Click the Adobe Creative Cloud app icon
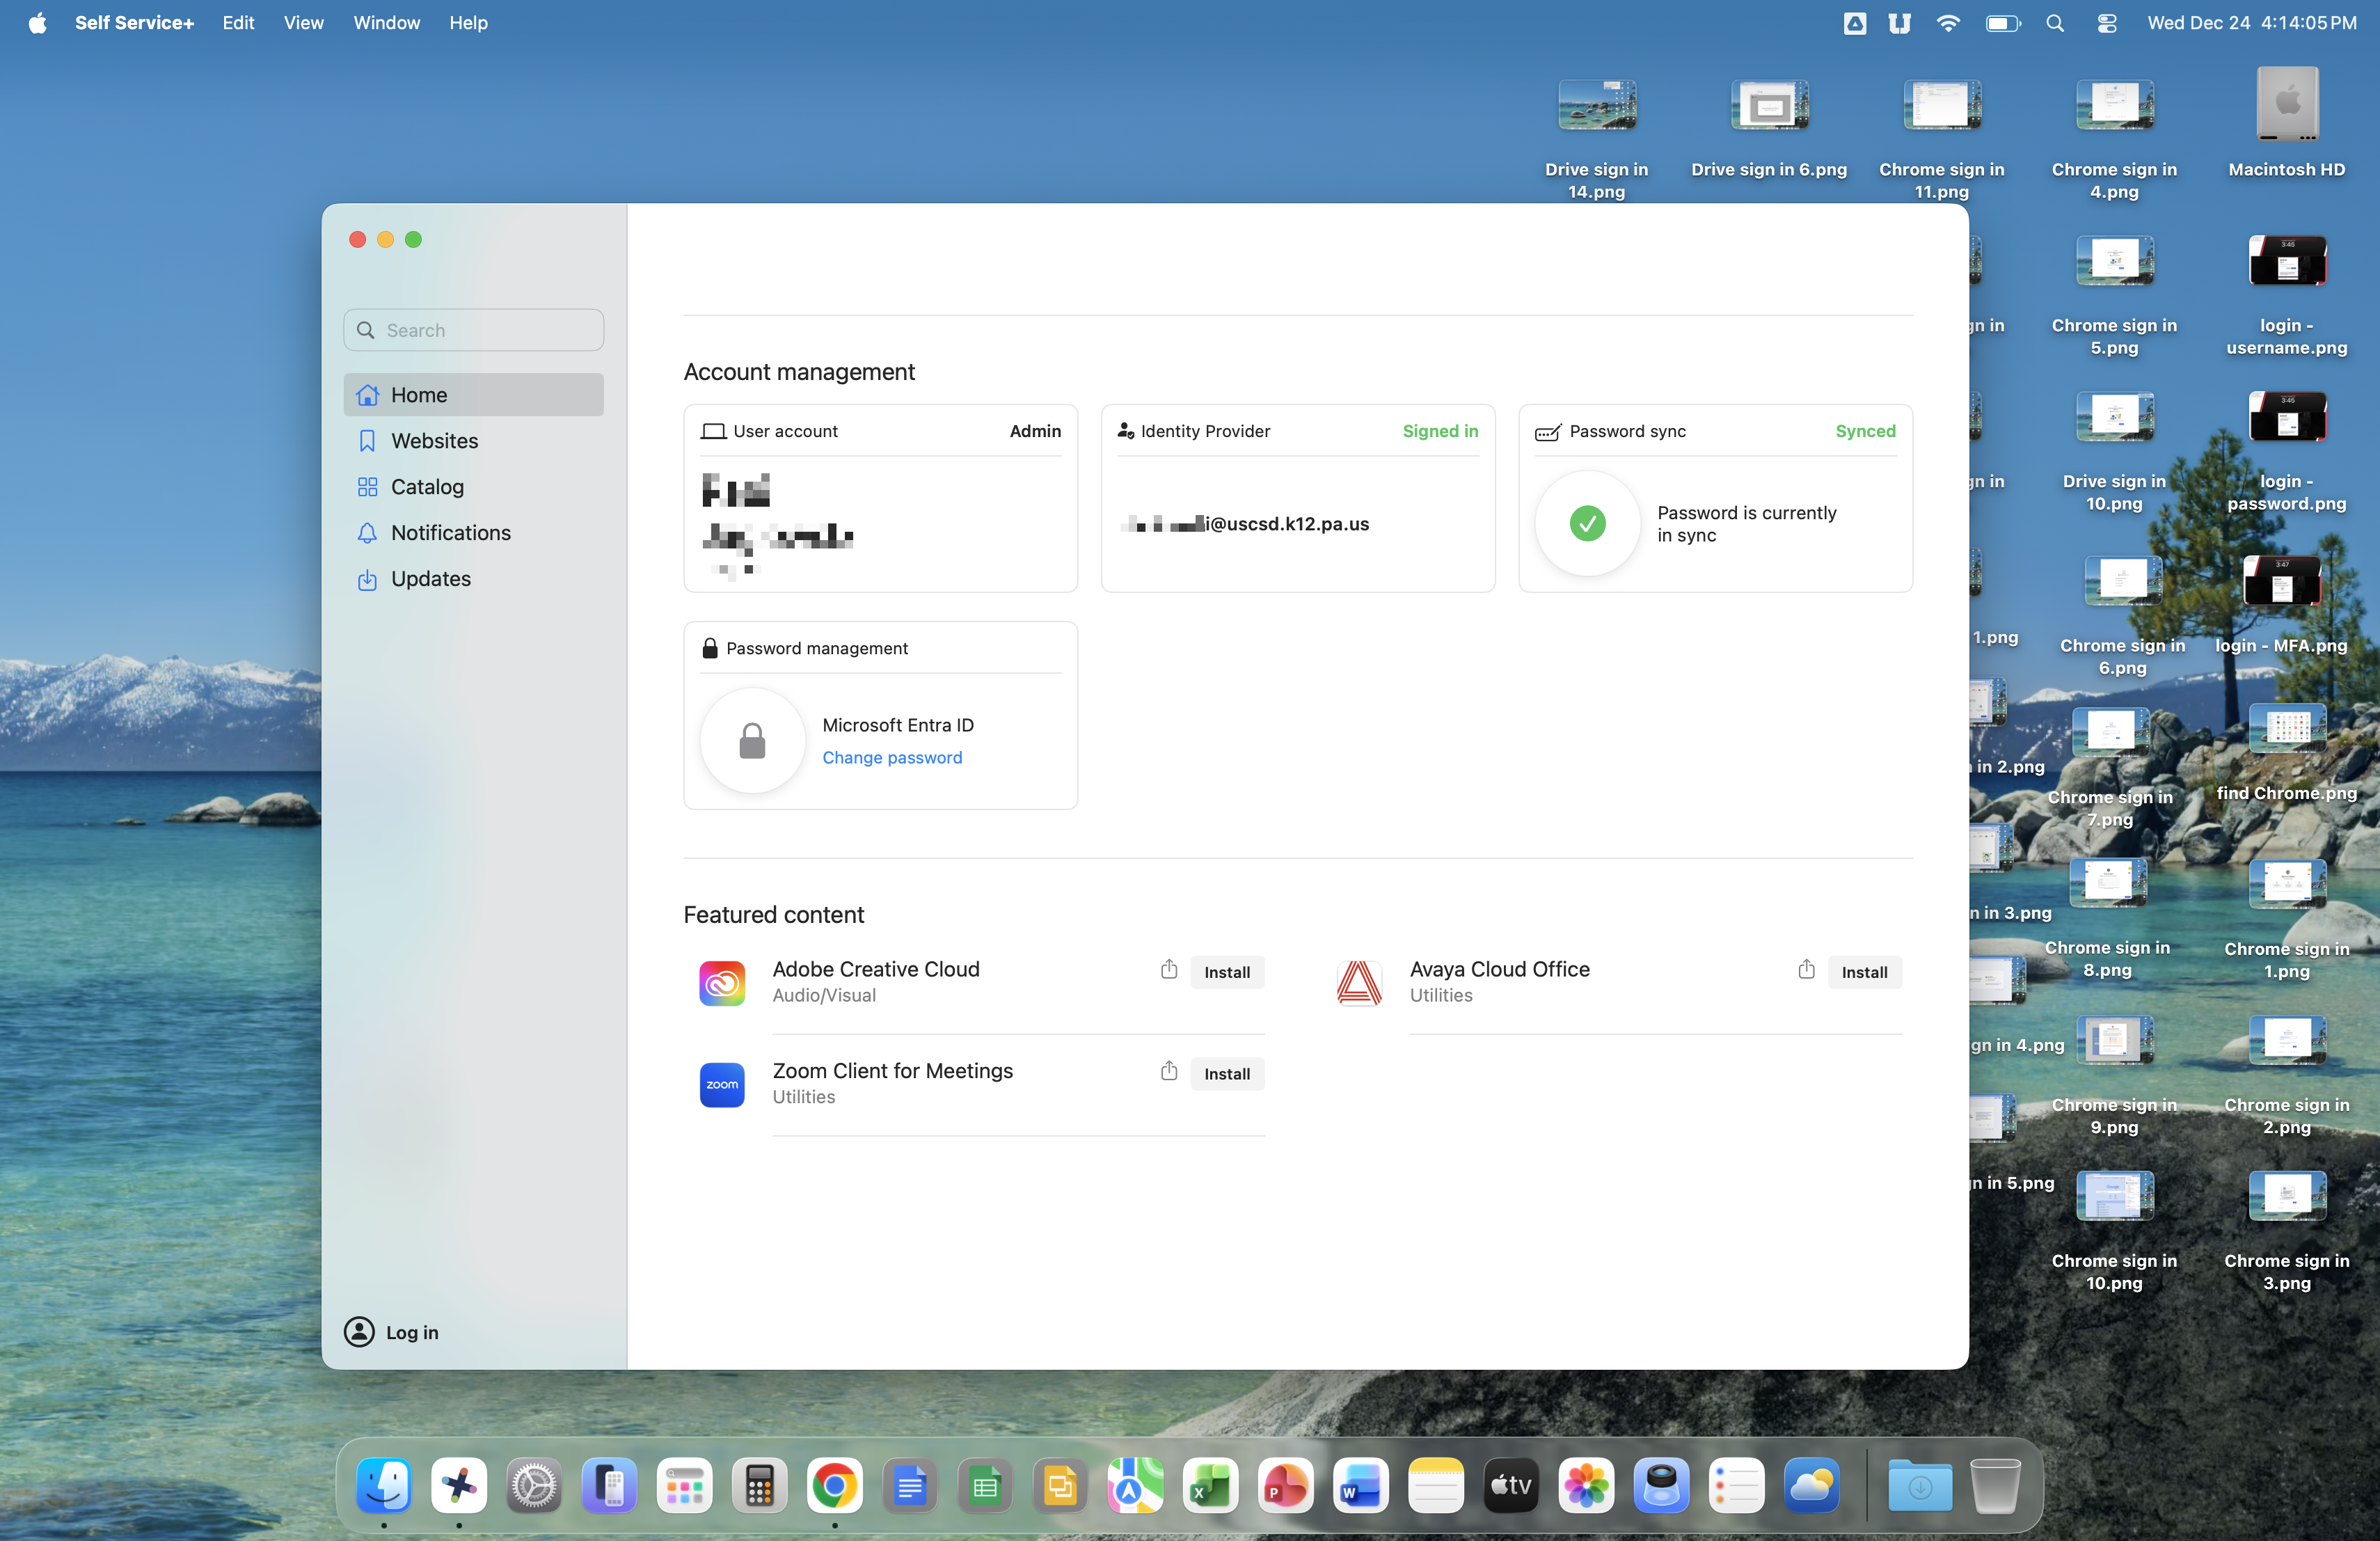The width and height of the screenshot is (2380, 1541). tap(722, 983)
